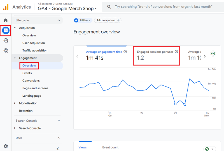Open the Demo Account breadcrumb link

coord(64,4)
